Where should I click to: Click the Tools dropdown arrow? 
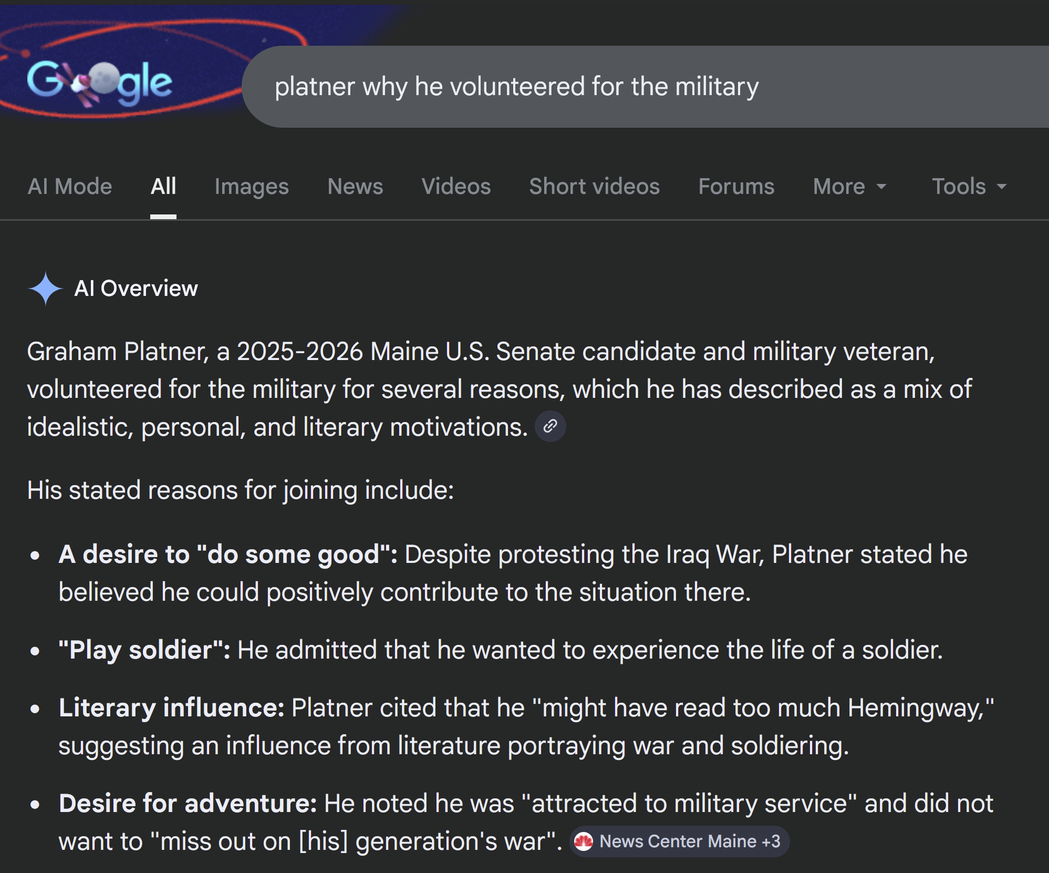point(1002,187)
